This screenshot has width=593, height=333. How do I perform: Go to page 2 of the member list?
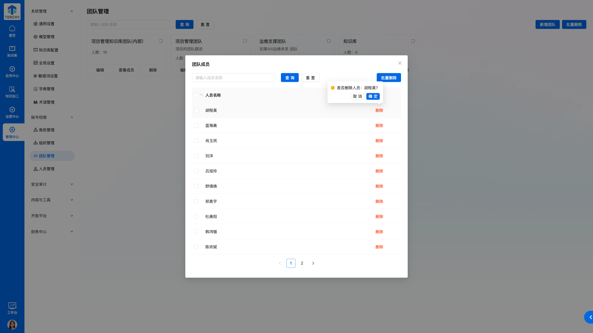302,263
